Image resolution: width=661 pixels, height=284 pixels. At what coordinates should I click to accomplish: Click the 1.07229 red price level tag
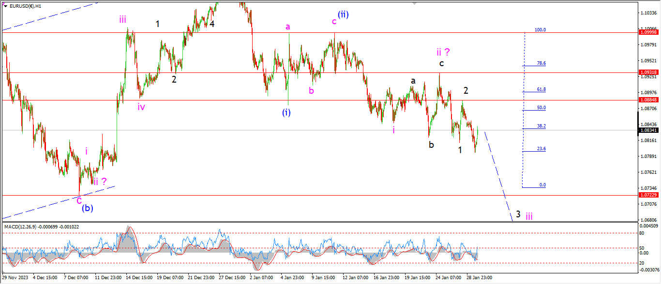point(648,195)
